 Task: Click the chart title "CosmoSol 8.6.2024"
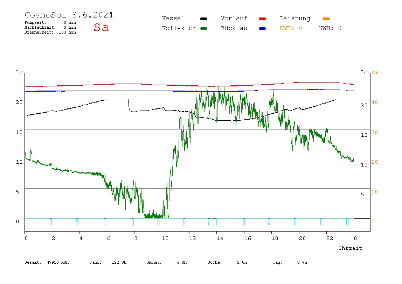point(69,15)
